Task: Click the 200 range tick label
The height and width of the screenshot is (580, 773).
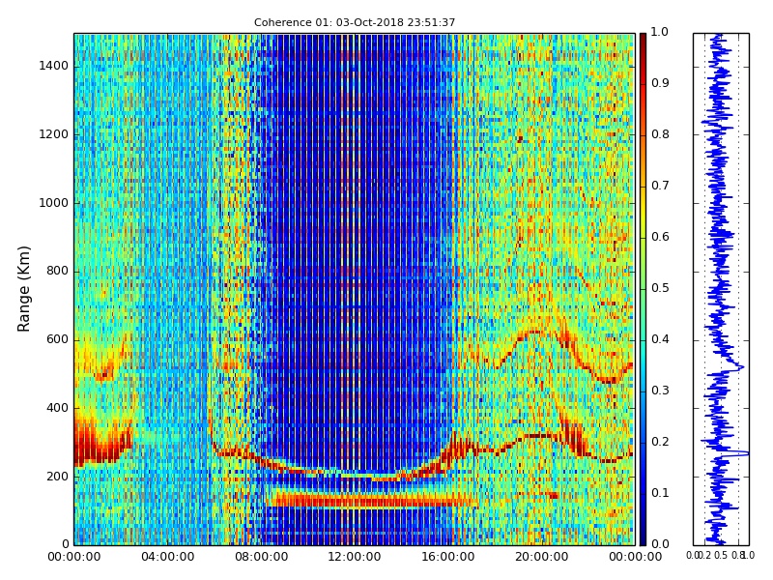Action: click(57, 477)
